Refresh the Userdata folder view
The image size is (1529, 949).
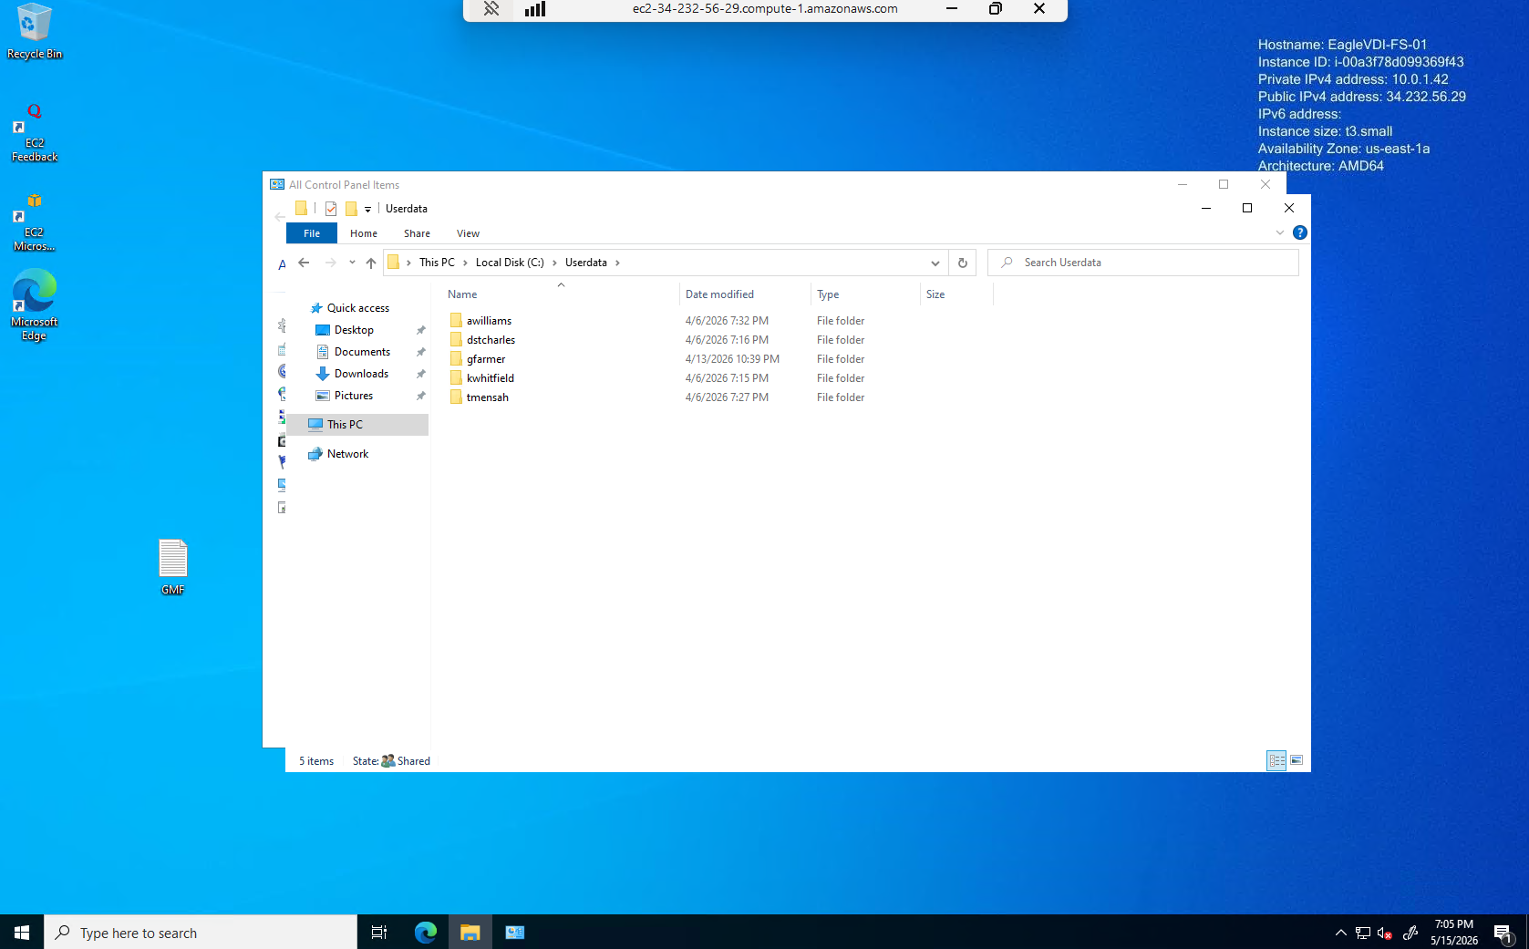[962, 263]
